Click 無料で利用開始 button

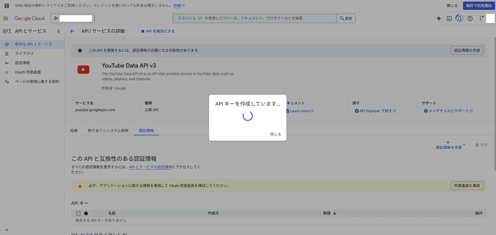pos(479,6)
